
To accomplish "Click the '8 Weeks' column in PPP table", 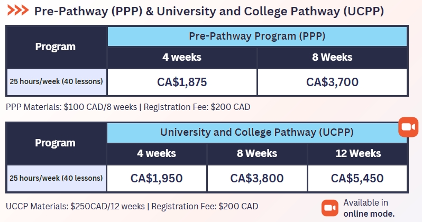I will (x=332, y=58).
